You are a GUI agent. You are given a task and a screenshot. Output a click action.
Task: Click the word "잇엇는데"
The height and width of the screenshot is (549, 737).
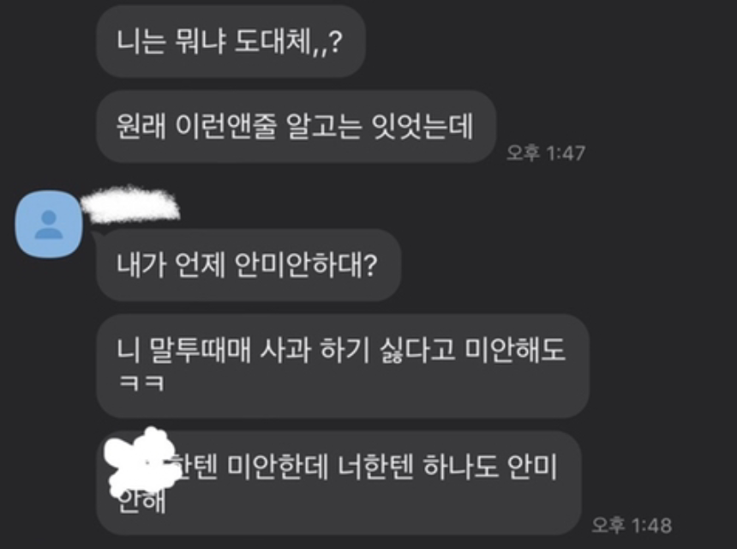pyautogui.click(x=422, y=127)
